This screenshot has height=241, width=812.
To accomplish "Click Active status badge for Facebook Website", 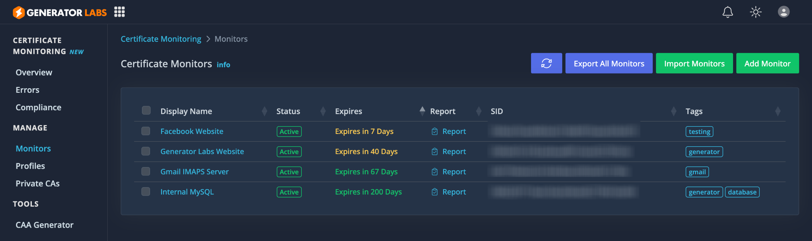I will point(289,132).
